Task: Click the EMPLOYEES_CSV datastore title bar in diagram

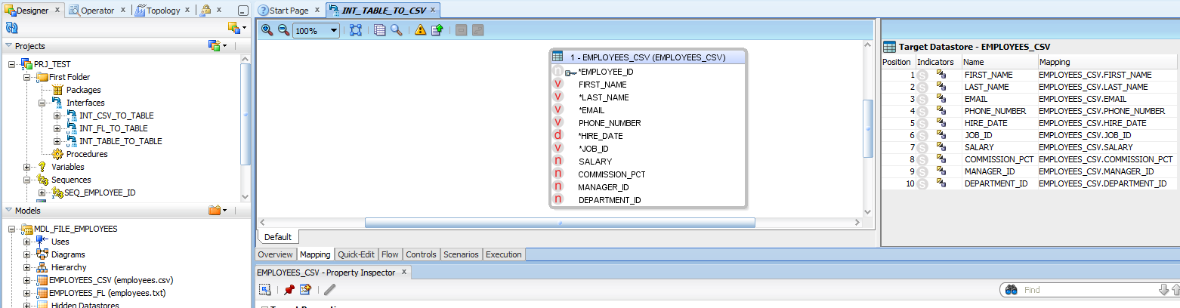Action: coord(647,57)
